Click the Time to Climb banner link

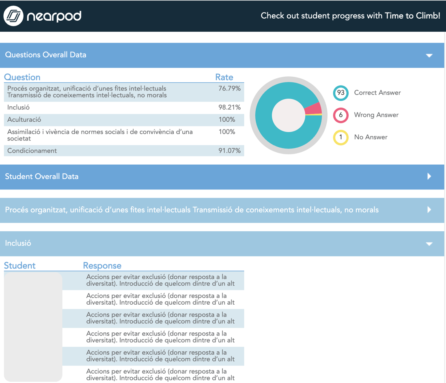pos(350,16)
